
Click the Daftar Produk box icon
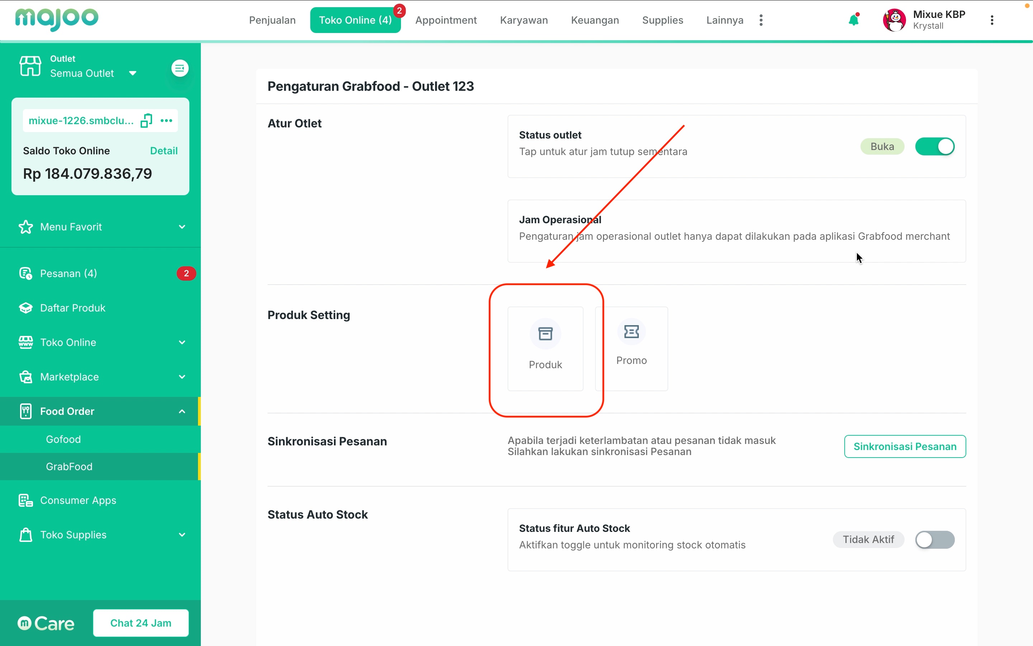[x=25, y=308]
